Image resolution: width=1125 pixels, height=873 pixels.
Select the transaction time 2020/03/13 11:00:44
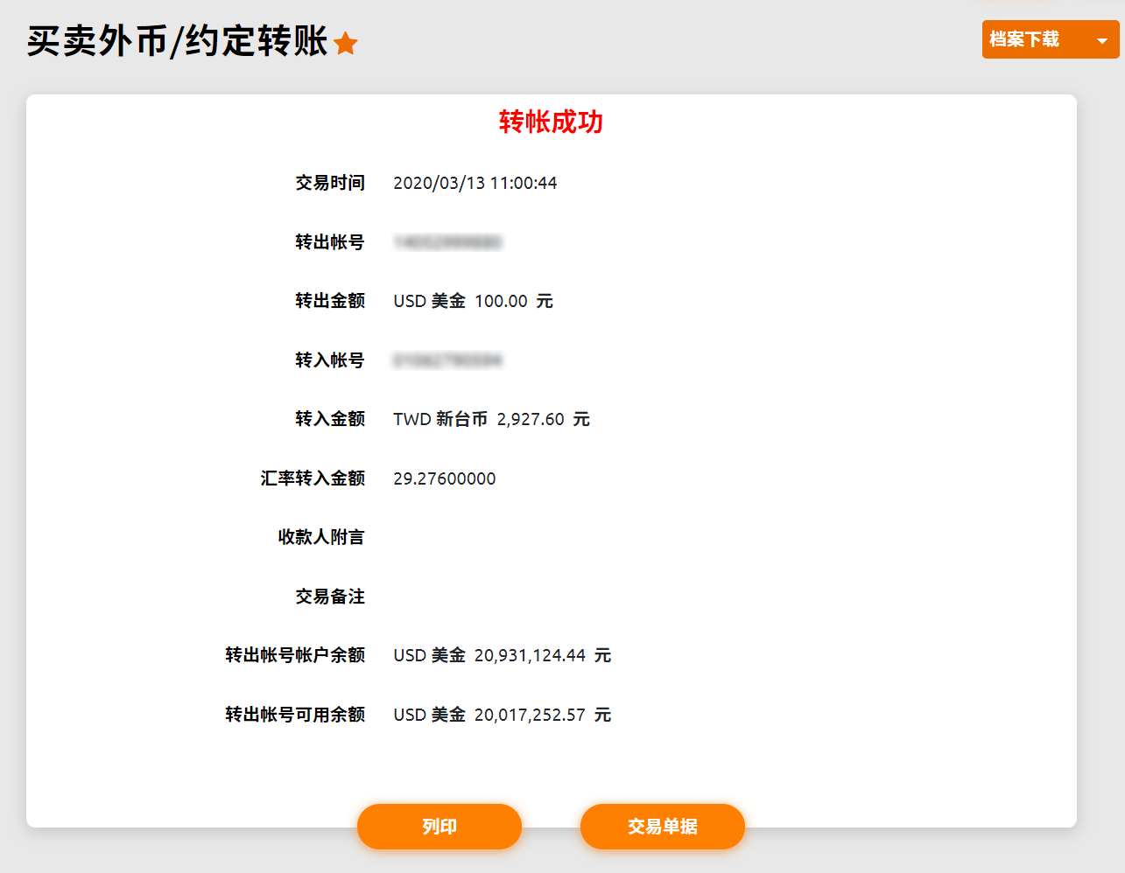pyautogui.click(x=475, y=183)
